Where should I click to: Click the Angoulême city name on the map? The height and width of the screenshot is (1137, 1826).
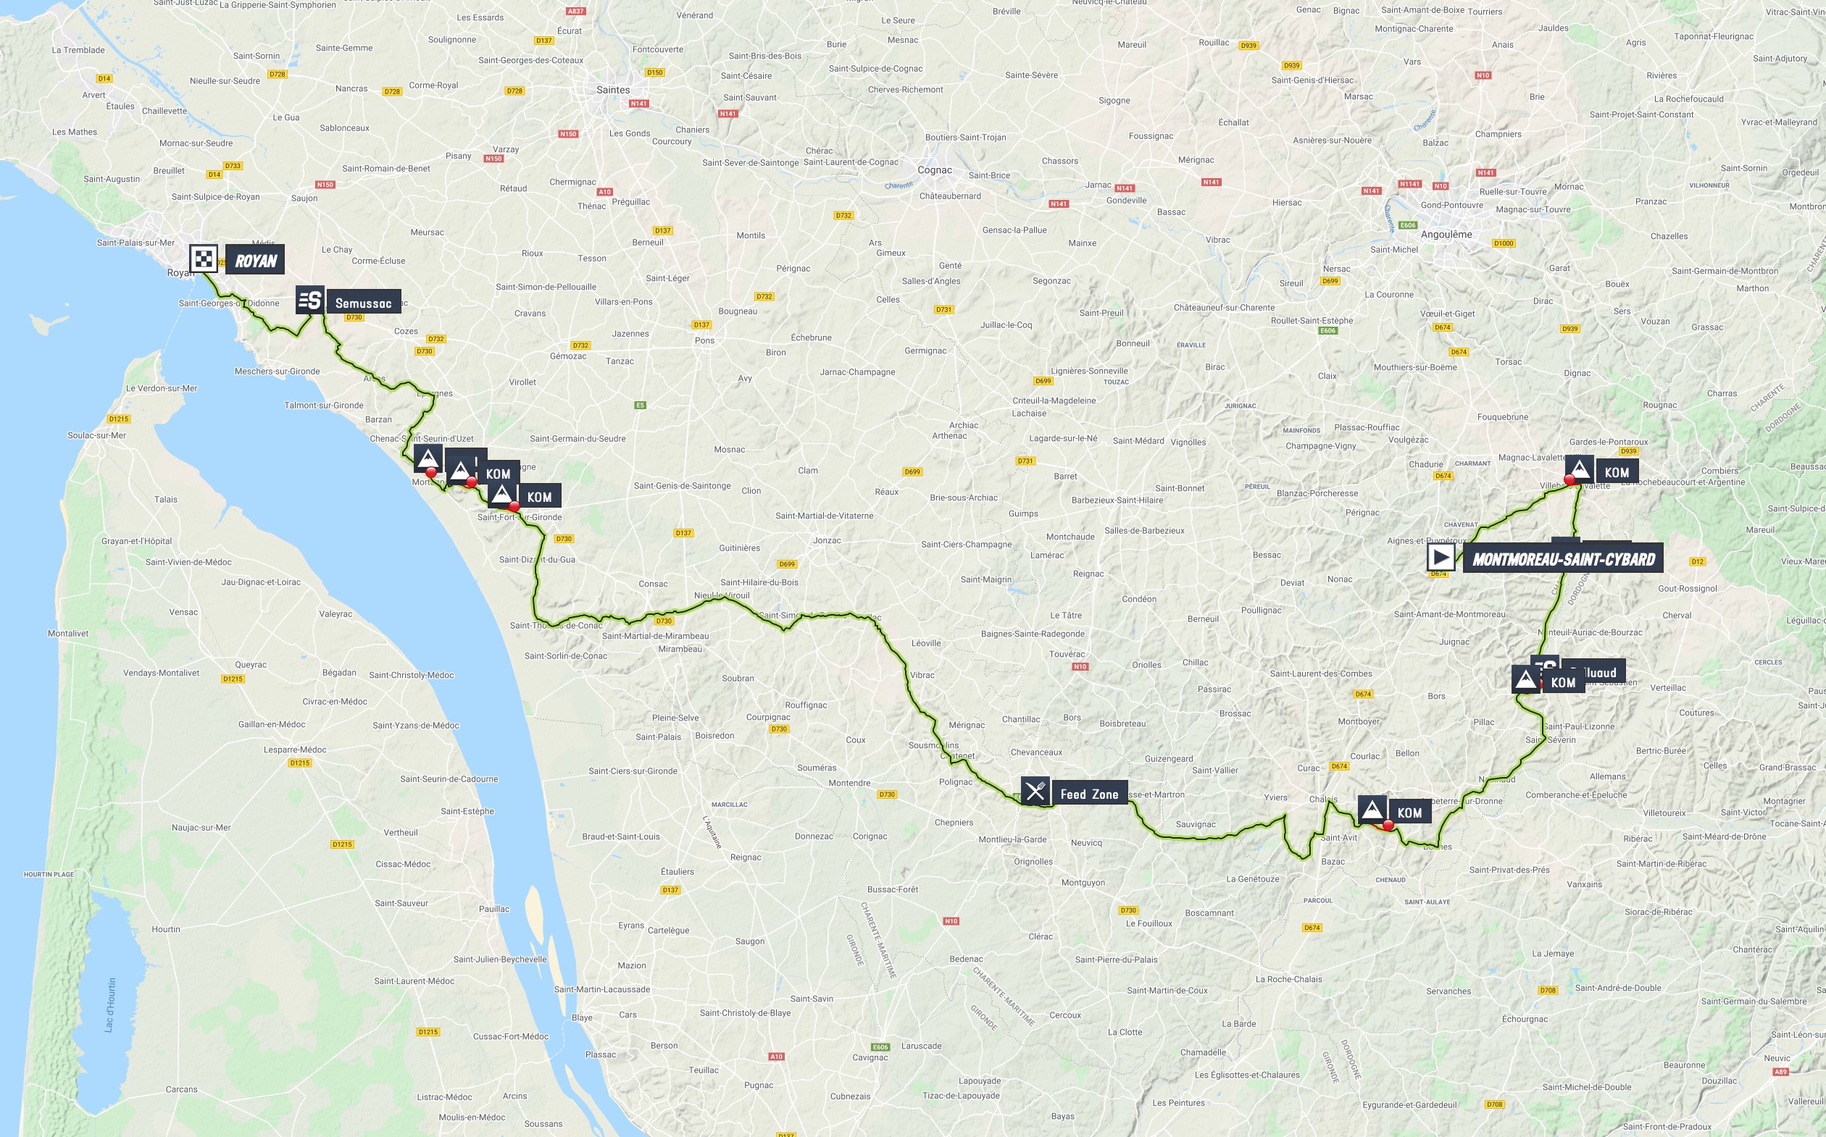1446,235
